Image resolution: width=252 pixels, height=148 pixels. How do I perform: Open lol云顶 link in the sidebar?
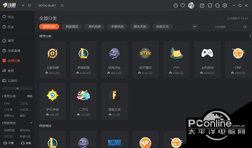click(25, 110)
